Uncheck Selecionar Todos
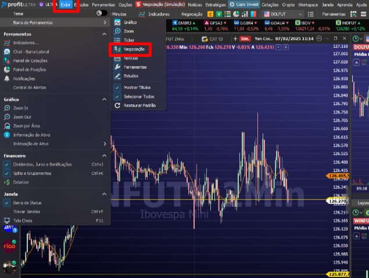369x278 pixels. click(117, 96)
